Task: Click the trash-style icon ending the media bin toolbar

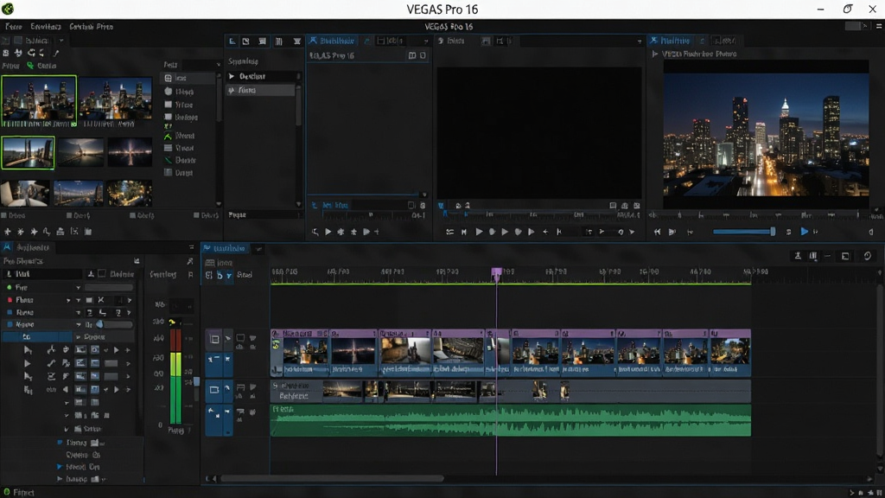Action: click(88, 232)
